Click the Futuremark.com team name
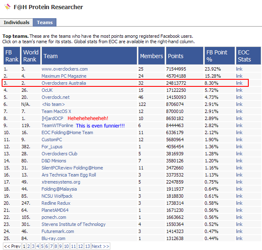Viewport: 262px width, 250px height. (x=58, y=231)
